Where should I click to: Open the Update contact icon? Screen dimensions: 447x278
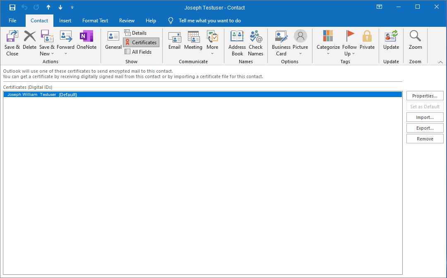tap(391, 41)
